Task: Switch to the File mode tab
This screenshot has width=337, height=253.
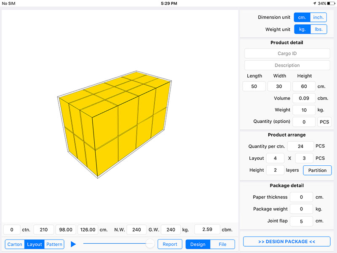Action: tap(222, 244)
